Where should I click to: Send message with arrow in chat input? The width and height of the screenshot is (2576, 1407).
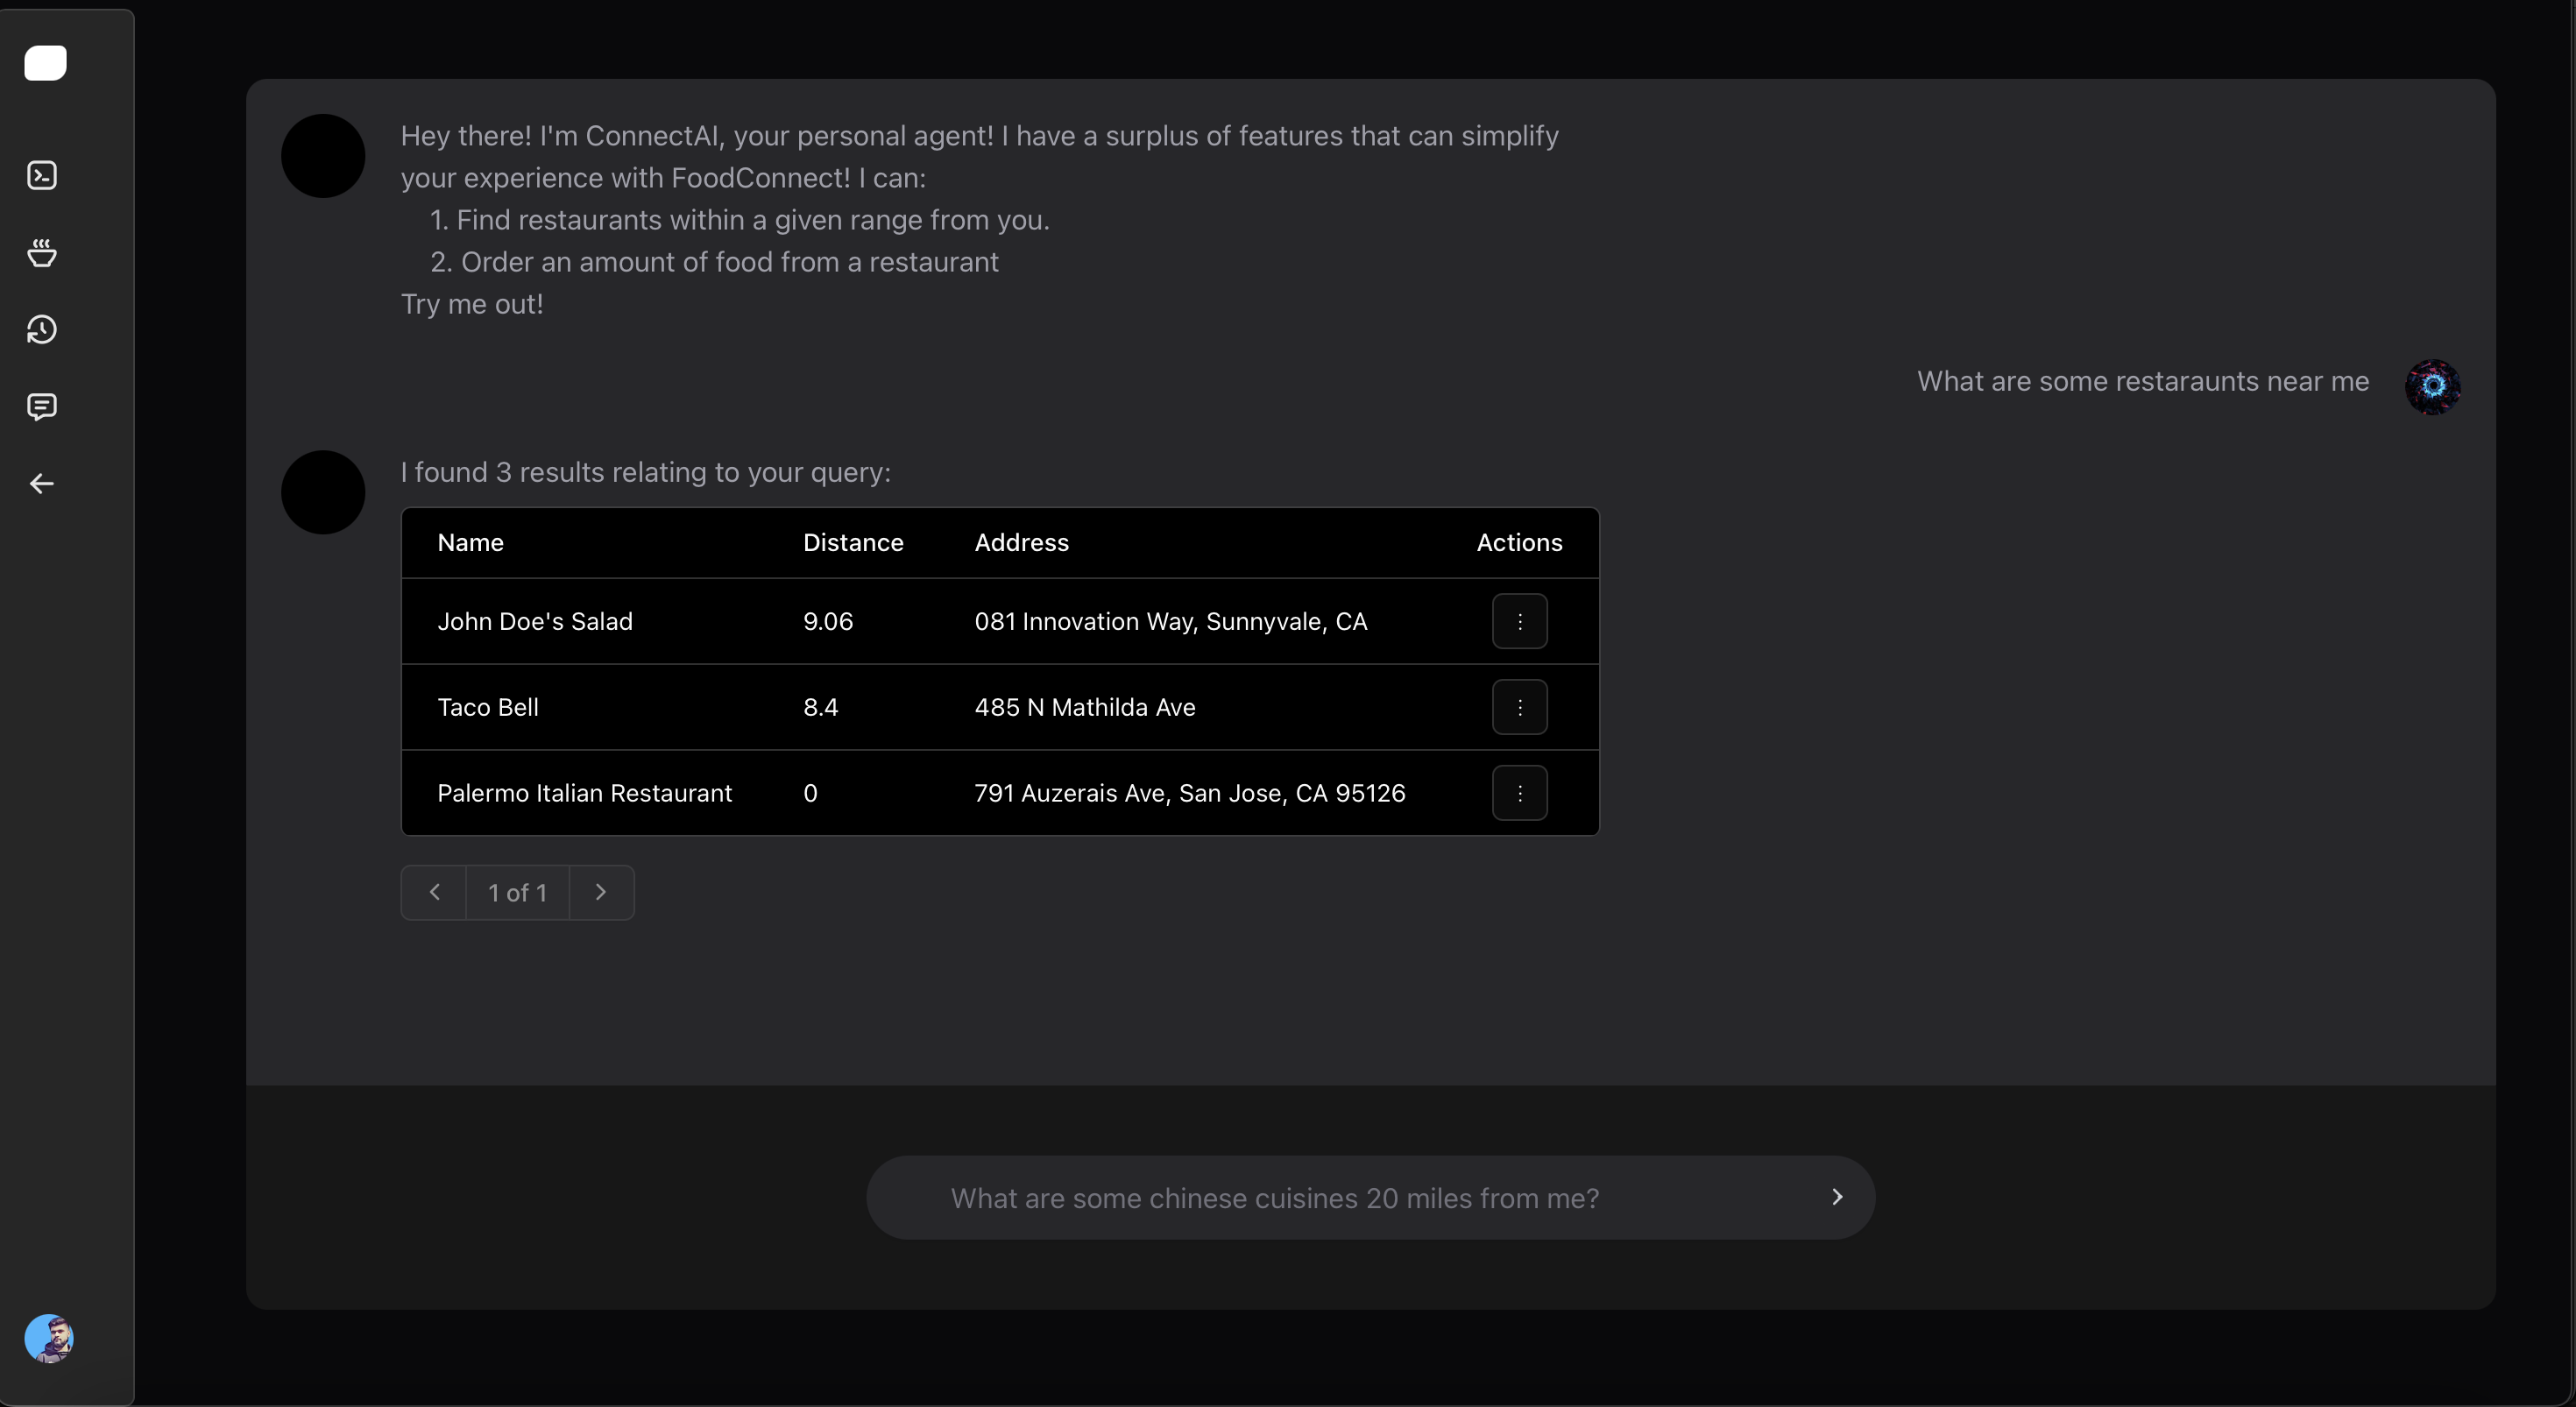tap(1836, 1197)
